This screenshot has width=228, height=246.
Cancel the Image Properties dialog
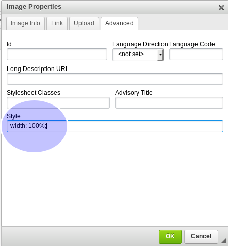[201, 237]
